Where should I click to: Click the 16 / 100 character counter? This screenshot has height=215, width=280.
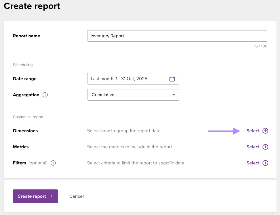click(x=260, y=46)
